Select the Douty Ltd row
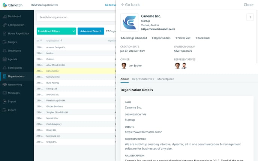Viewport: 258px width, 161px height. 75,130
